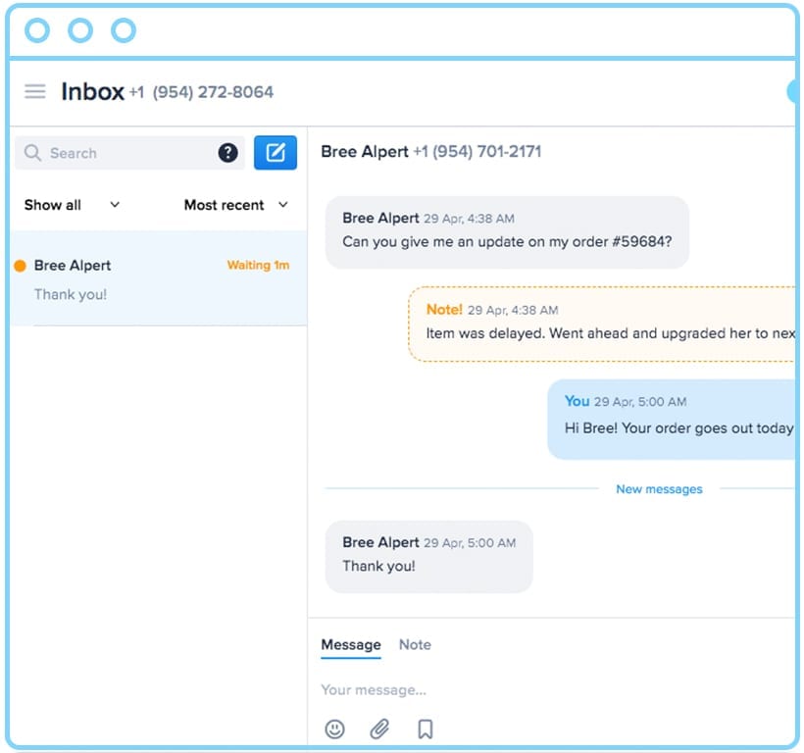Open saved replies bookmark icon
The width and height of the screenshot is (804, 753).
[x=426, y=728]
